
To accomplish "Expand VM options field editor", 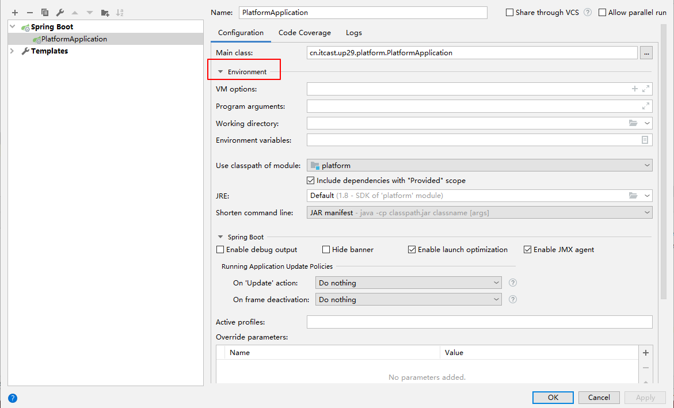I will [x=646, y=89].
